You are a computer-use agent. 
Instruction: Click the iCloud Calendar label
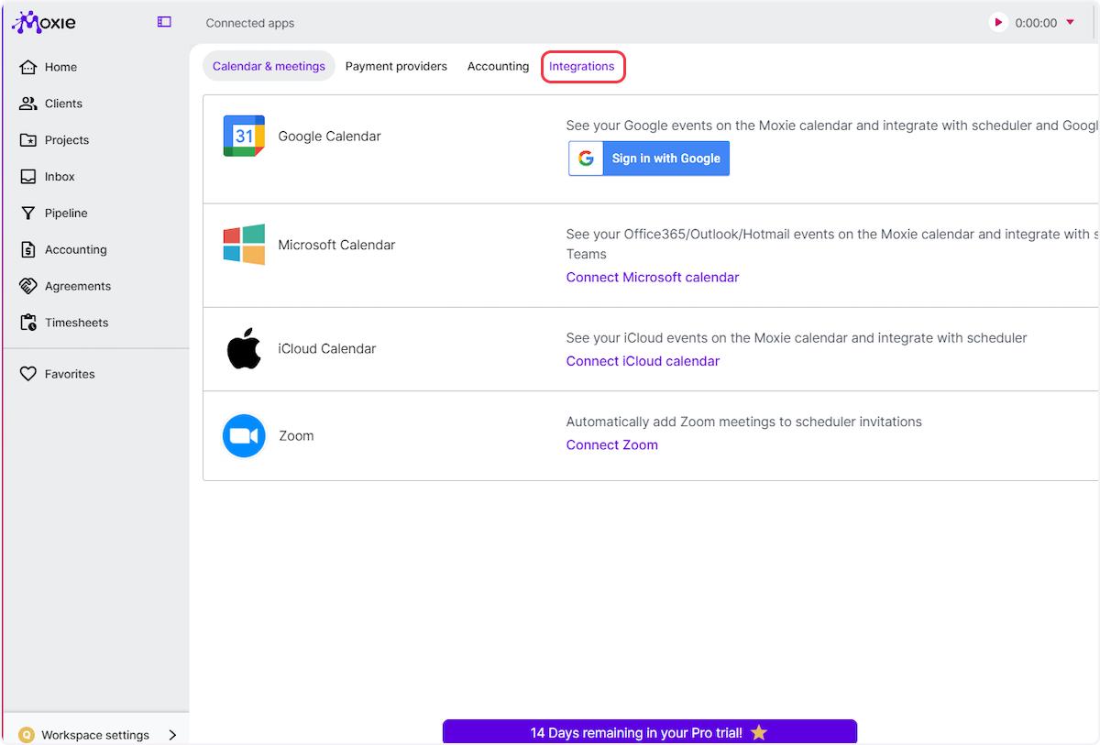[x=327, y=348]
